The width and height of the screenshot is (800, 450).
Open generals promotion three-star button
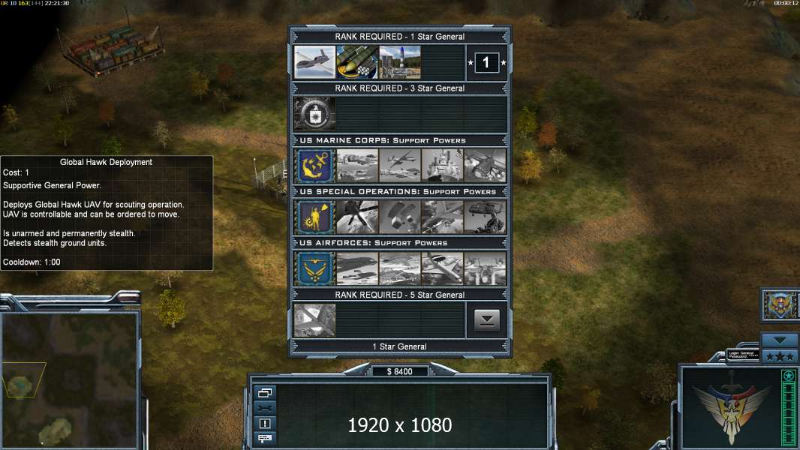[779, 356]
